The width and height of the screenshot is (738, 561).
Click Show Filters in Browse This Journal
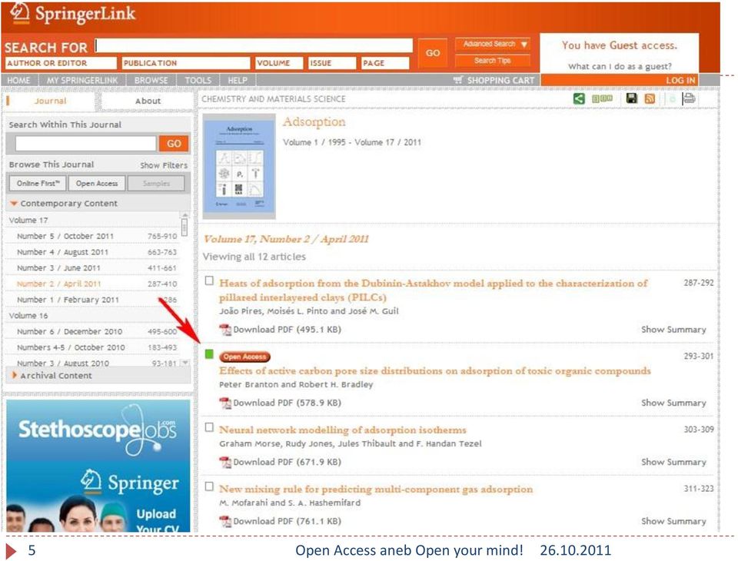pos(164,165)
